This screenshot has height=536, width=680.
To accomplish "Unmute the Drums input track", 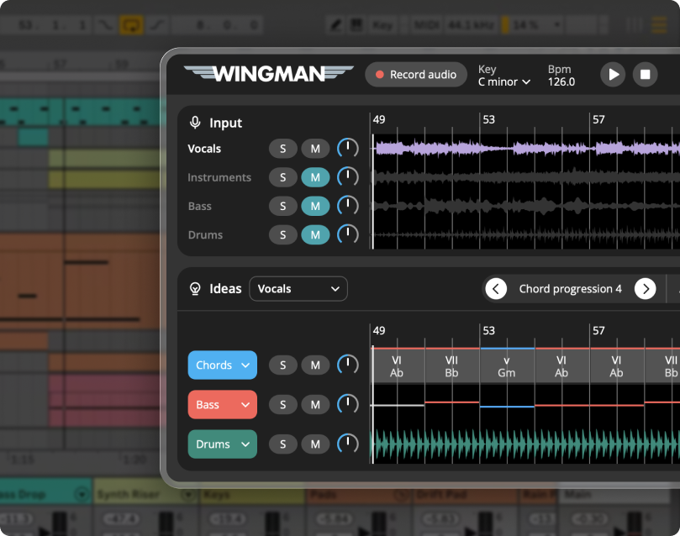I will 315,235.
